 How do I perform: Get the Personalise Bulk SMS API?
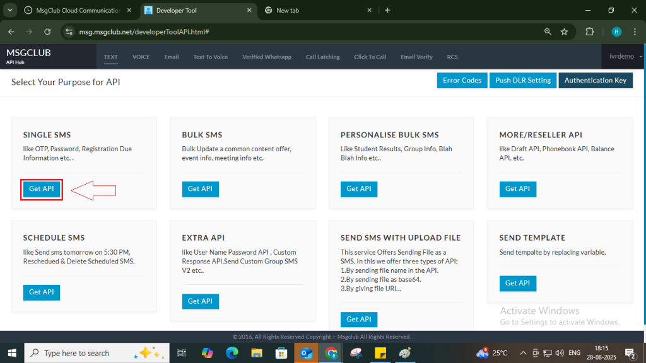359,189
